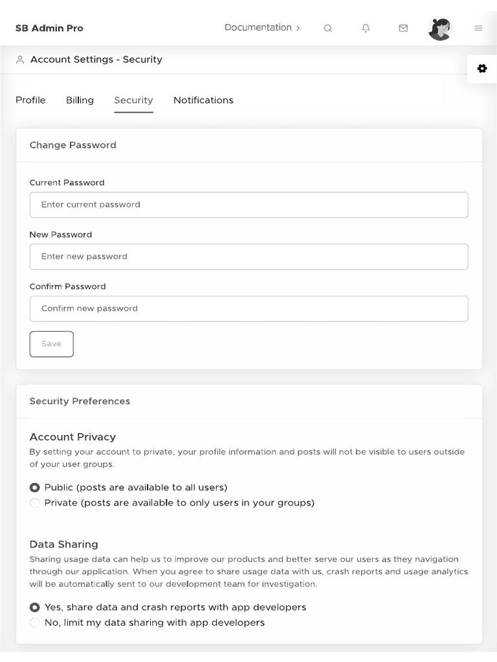497x662 pixels.
Task: Choose Yes, share data and crash reports
Action: [35, 608]
